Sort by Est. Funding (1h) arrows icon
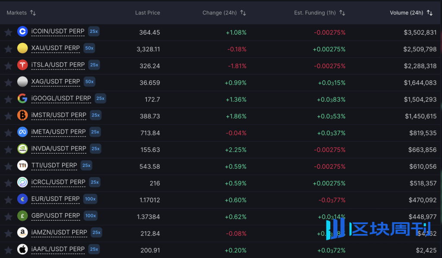 point(342,13)
